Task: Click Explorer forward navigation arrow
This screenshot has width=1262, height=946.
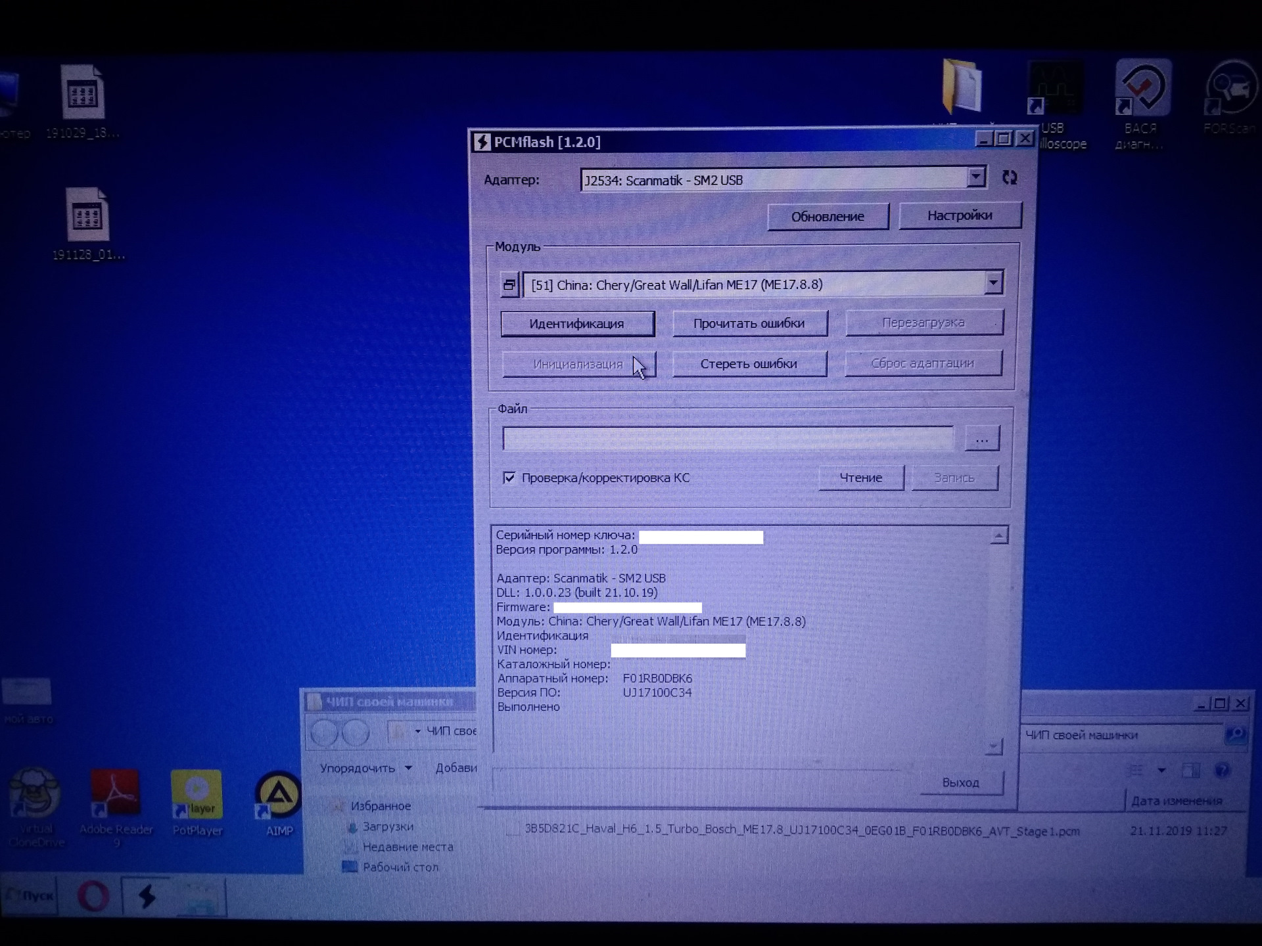Action: click(356, 732)
